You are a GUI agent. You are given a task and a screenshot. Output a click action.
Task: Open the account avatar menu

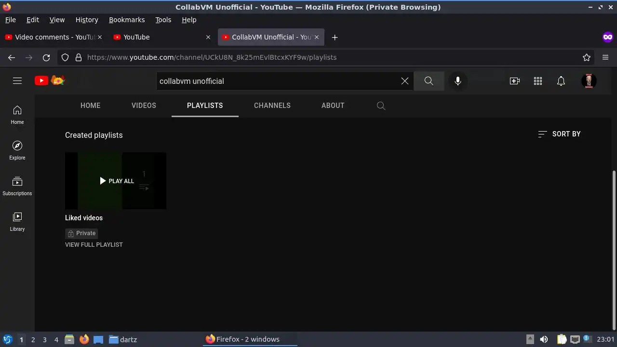tap(589, 81)
